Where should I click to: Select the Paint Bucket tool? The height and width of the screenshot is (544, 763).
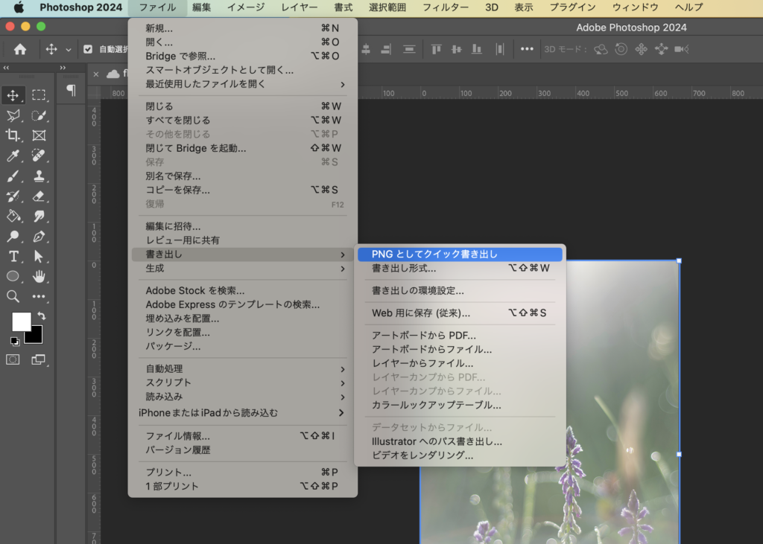[x=13, y=216]
